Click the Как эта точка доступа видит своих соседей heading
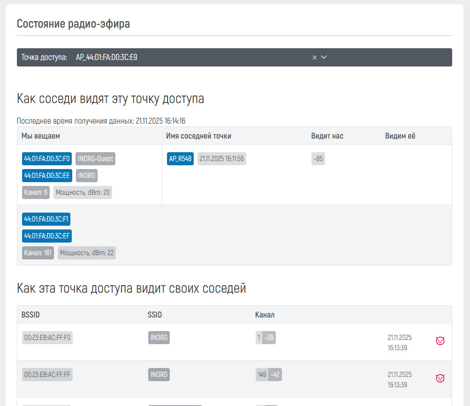Image resolution: width=470 pixels, height=406 pixels. [x=131, y=288]
